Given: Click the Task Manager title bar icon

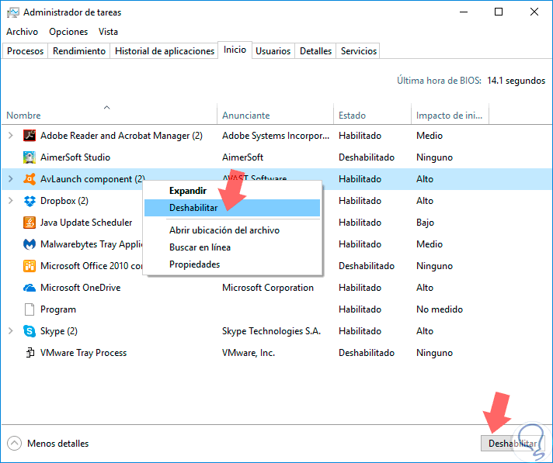Looking at the screenshot, I should (13, 12).
